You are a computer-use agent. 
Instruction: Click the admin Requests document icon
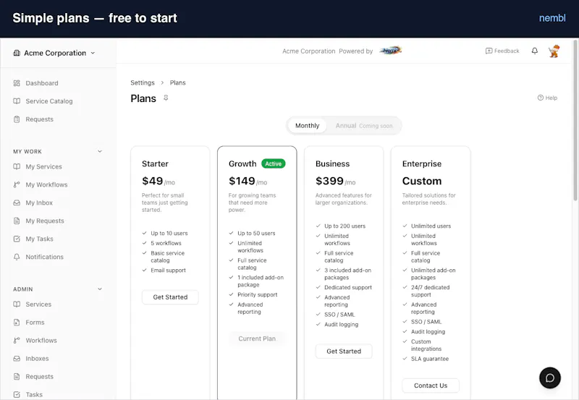[x=17, y=377]
